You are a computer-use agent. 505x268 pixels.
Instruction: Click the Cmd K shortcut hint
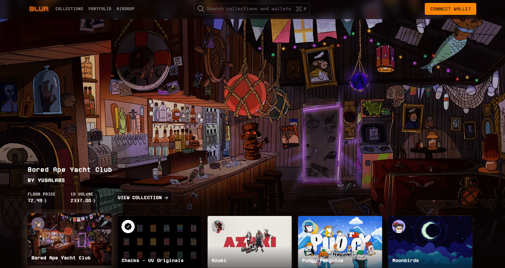point(301,9)
